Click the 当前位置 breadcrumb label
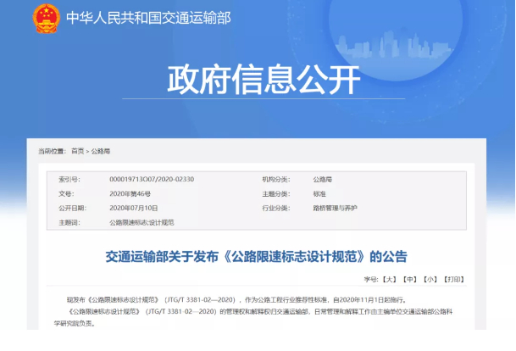 click(x=52, y=151)
